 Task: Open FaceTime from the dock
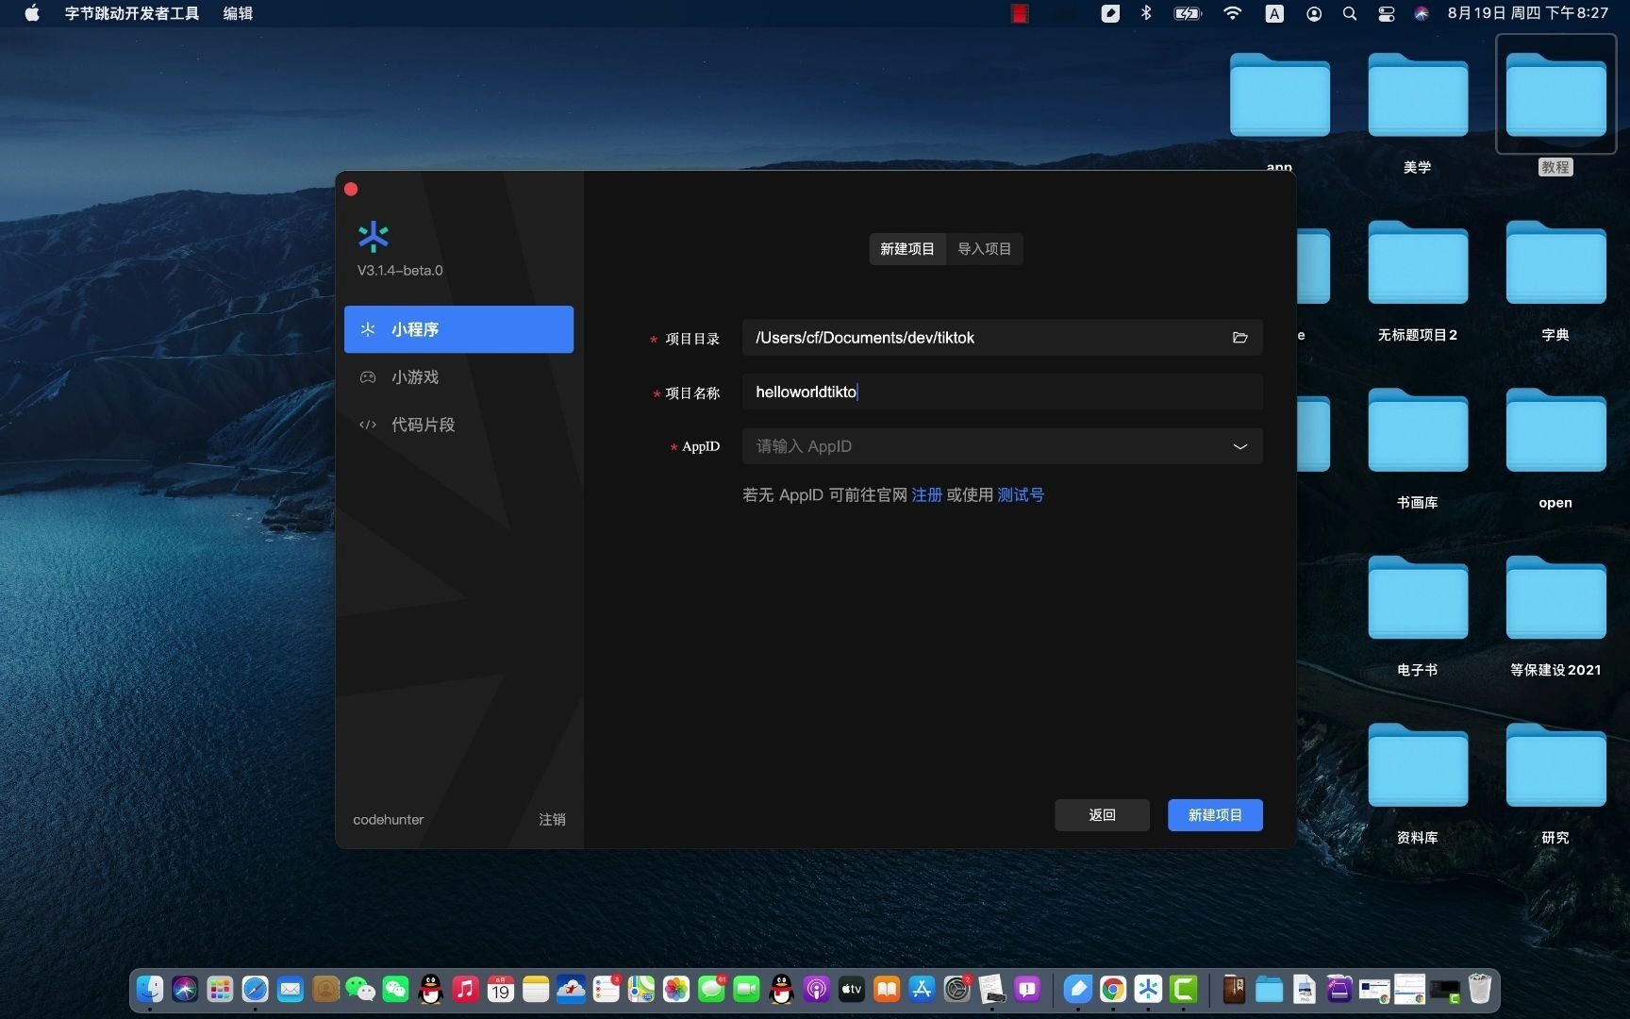(x=746, y=989)
